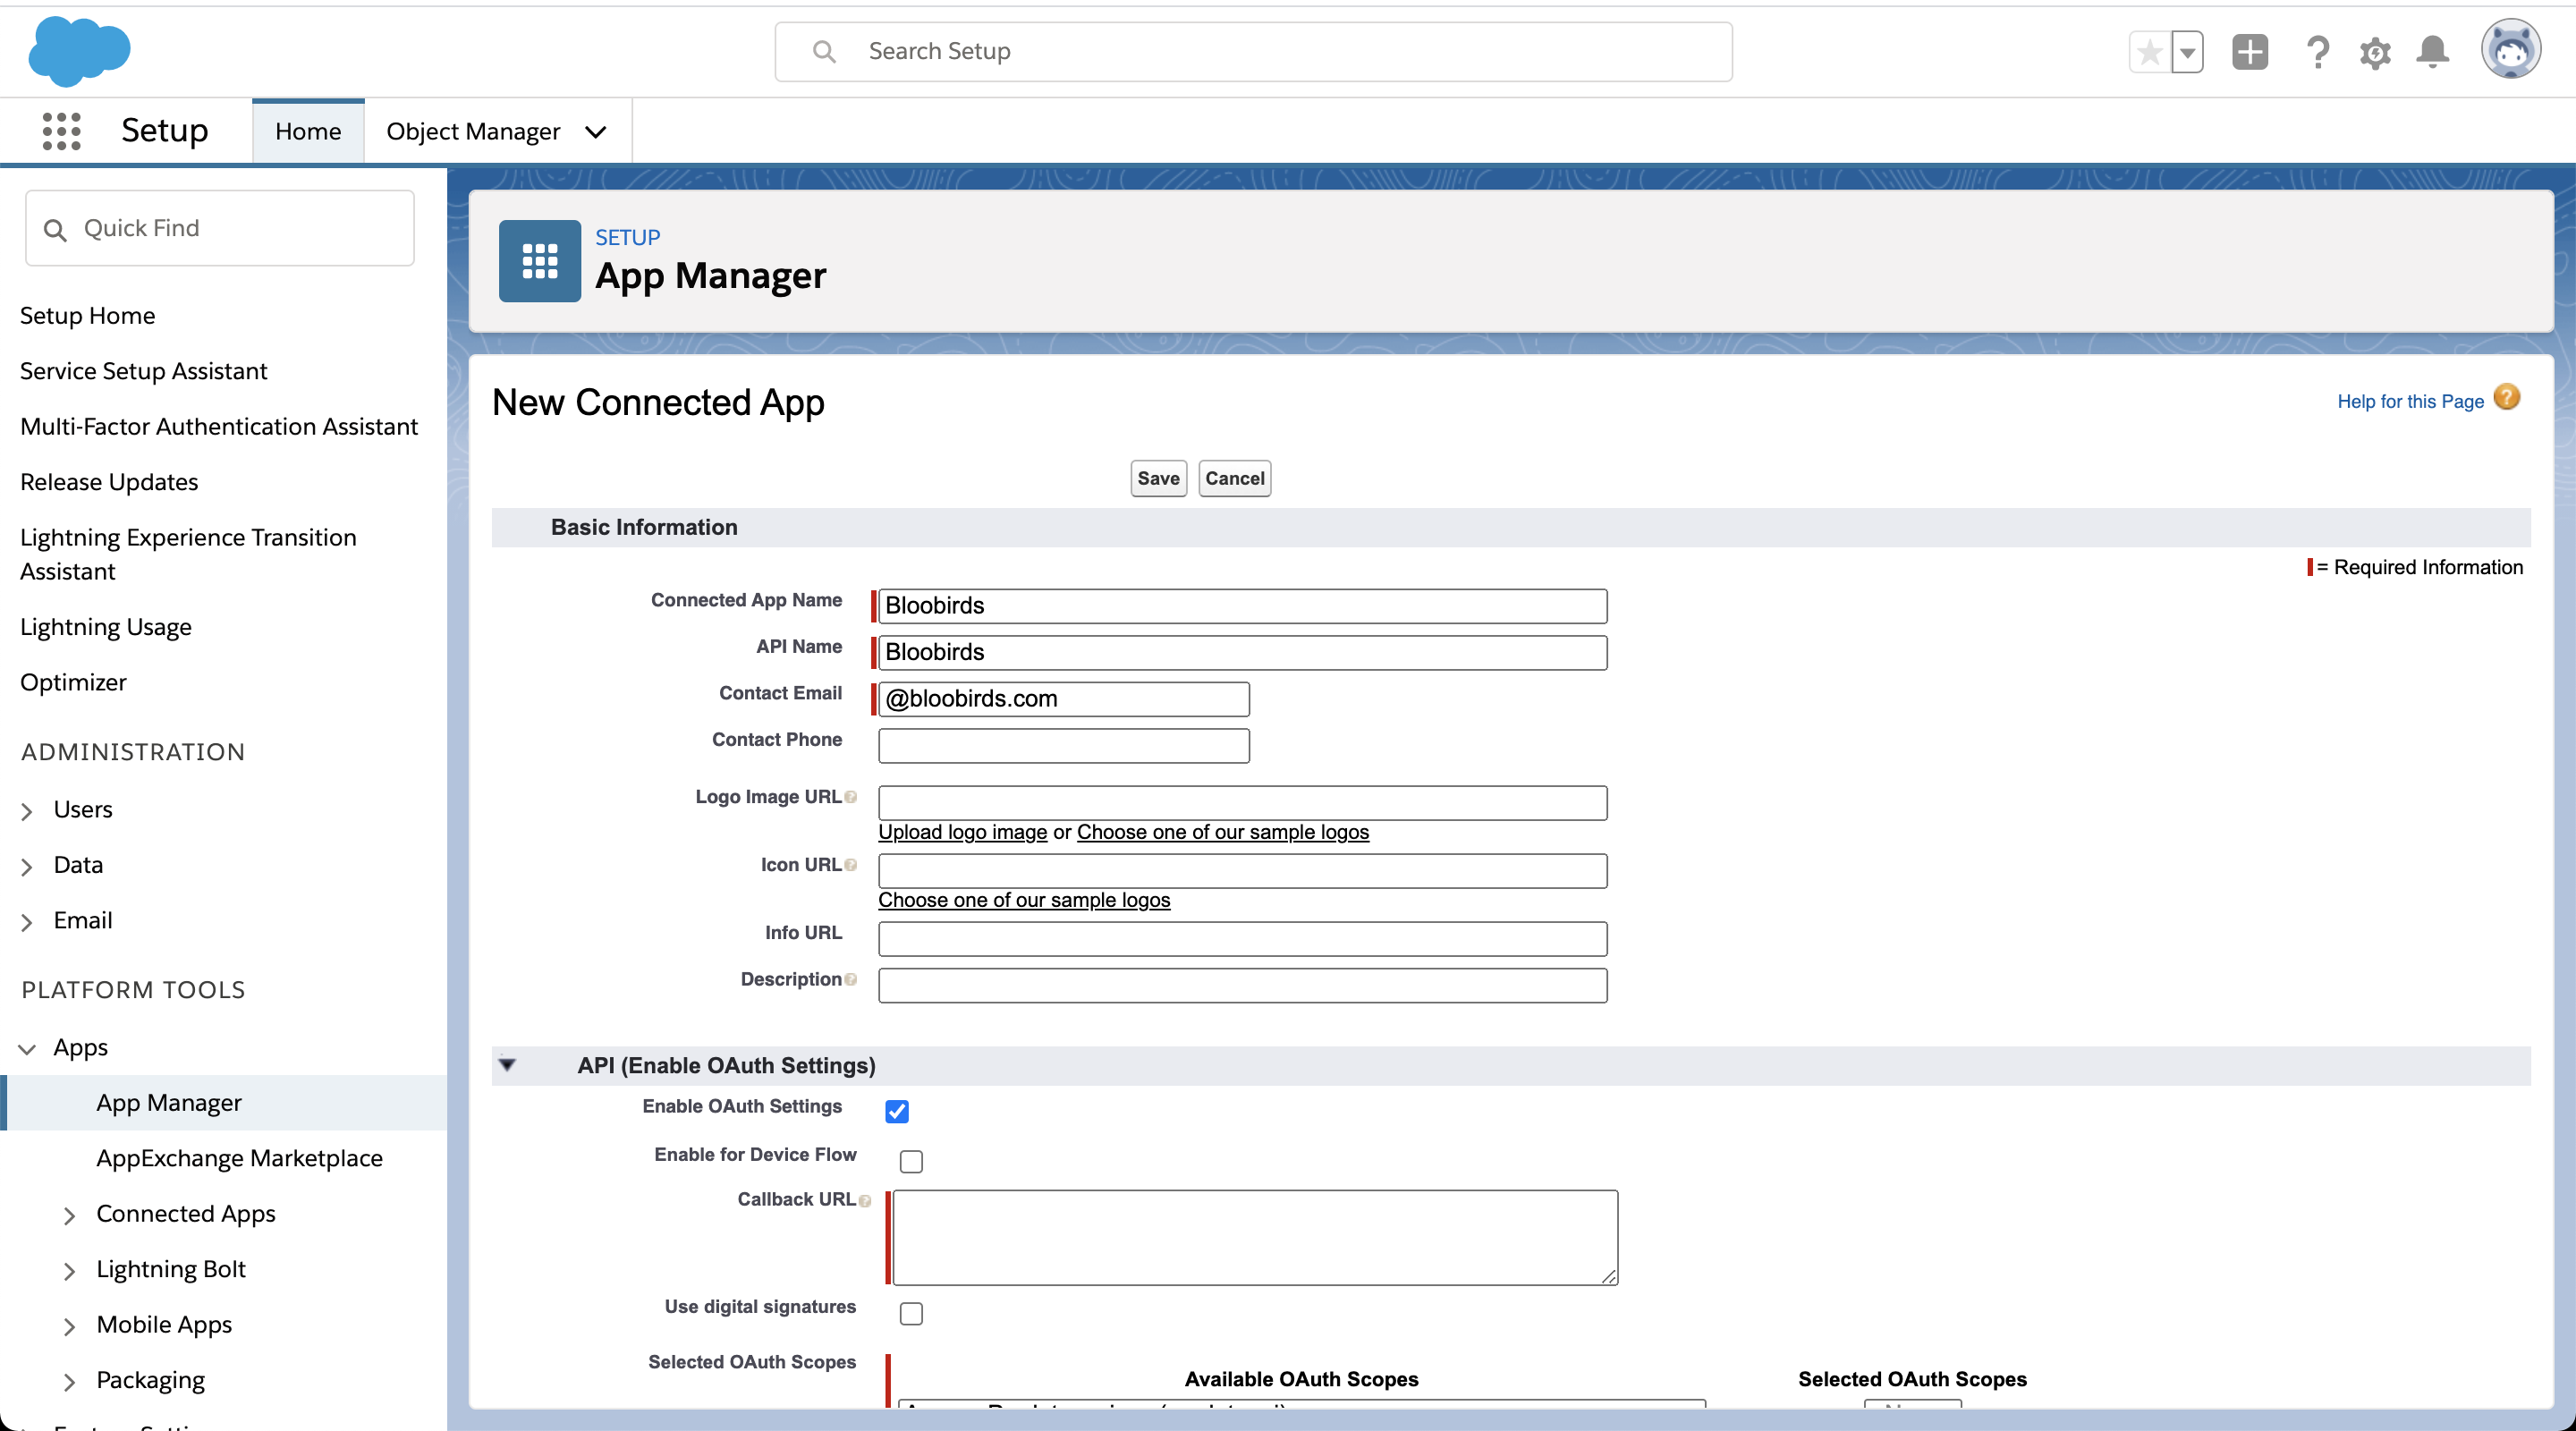Screen dimensions: 2576x1431
Task: Click the Cancel button
Action: (x=1234, y=478)
